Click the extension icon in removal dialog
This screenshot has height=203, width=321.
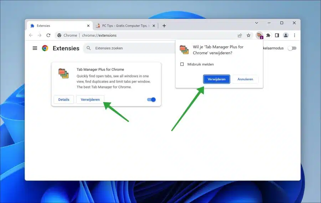coord(184,50)
